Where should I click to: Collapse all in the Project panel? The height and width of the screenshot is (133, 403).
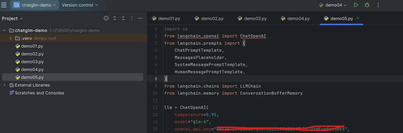coord(123,18)
